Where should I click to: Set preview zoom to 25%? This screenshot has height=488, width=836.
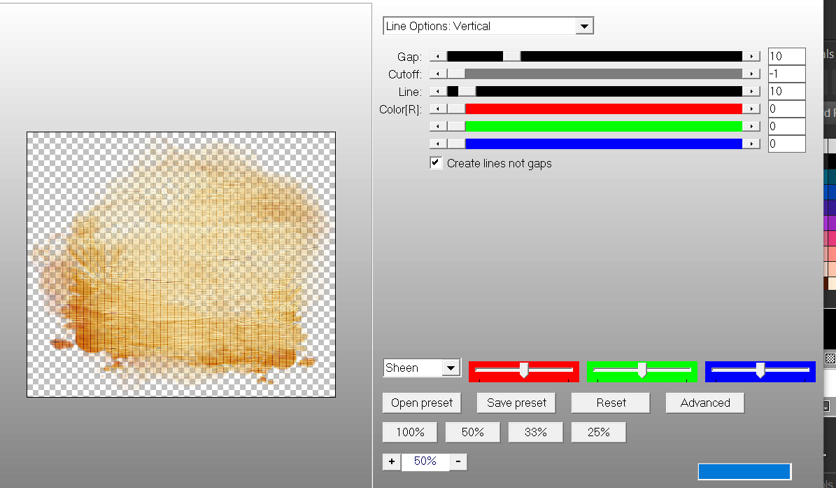coord(598,433)
